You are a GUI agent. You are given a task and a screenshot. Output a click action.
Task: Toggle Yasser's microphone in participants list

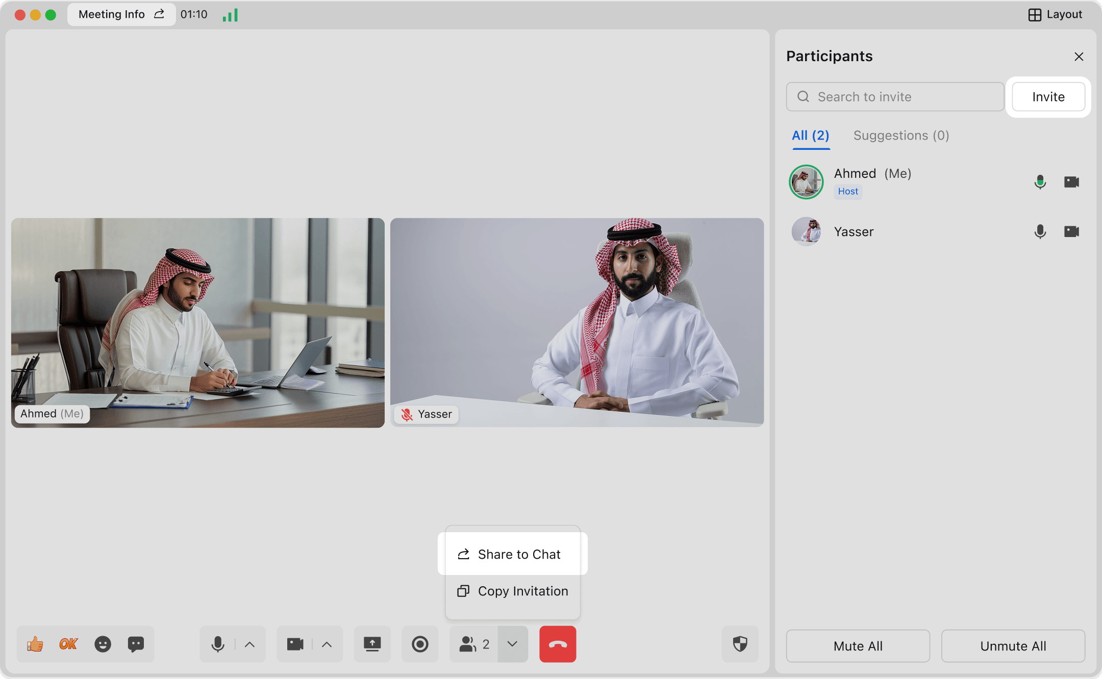(1040, 232)
